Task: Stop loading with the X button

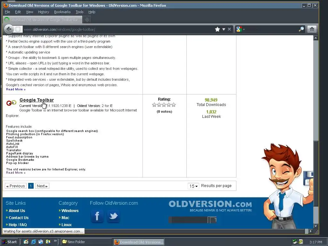Action: [229, 29]
